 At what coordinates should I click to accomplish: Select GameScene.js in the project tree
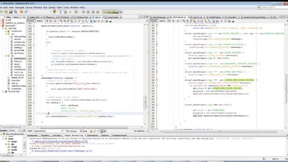pos(20,58)
